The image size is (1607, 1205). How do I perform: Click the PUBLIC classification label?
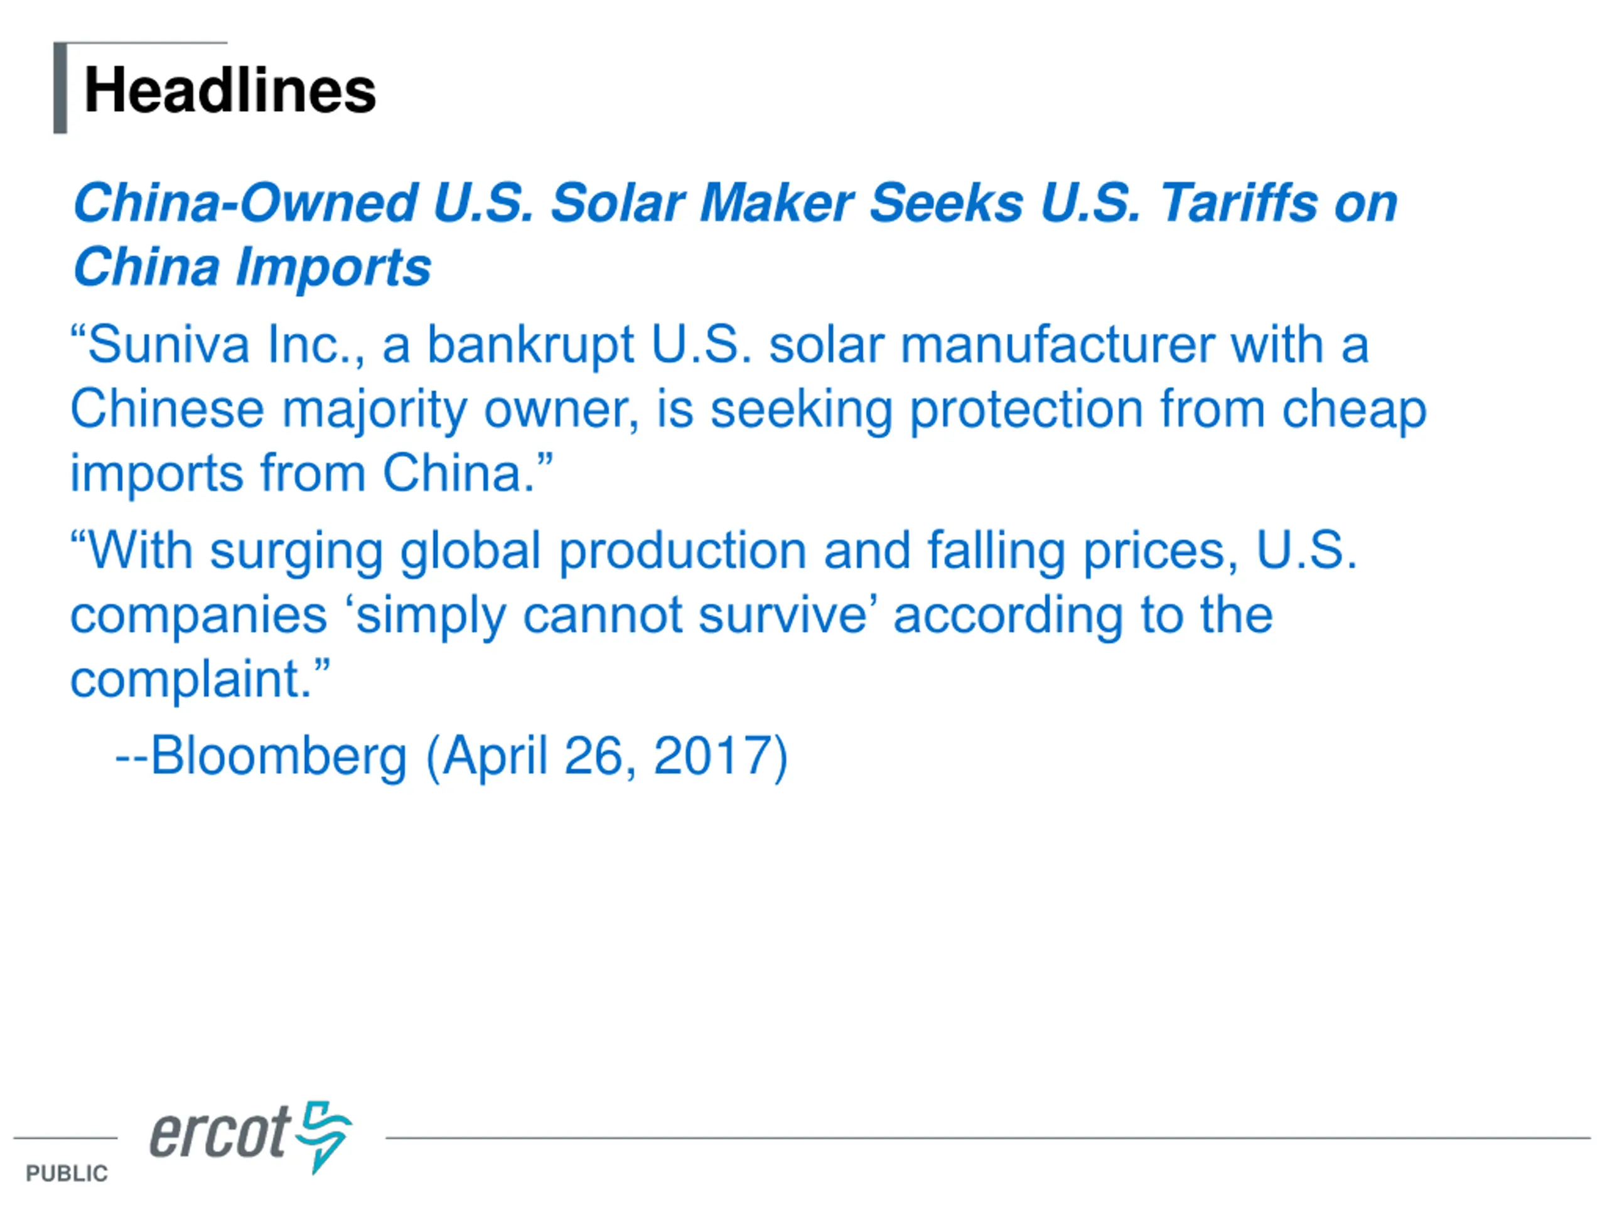[67, 1173]
